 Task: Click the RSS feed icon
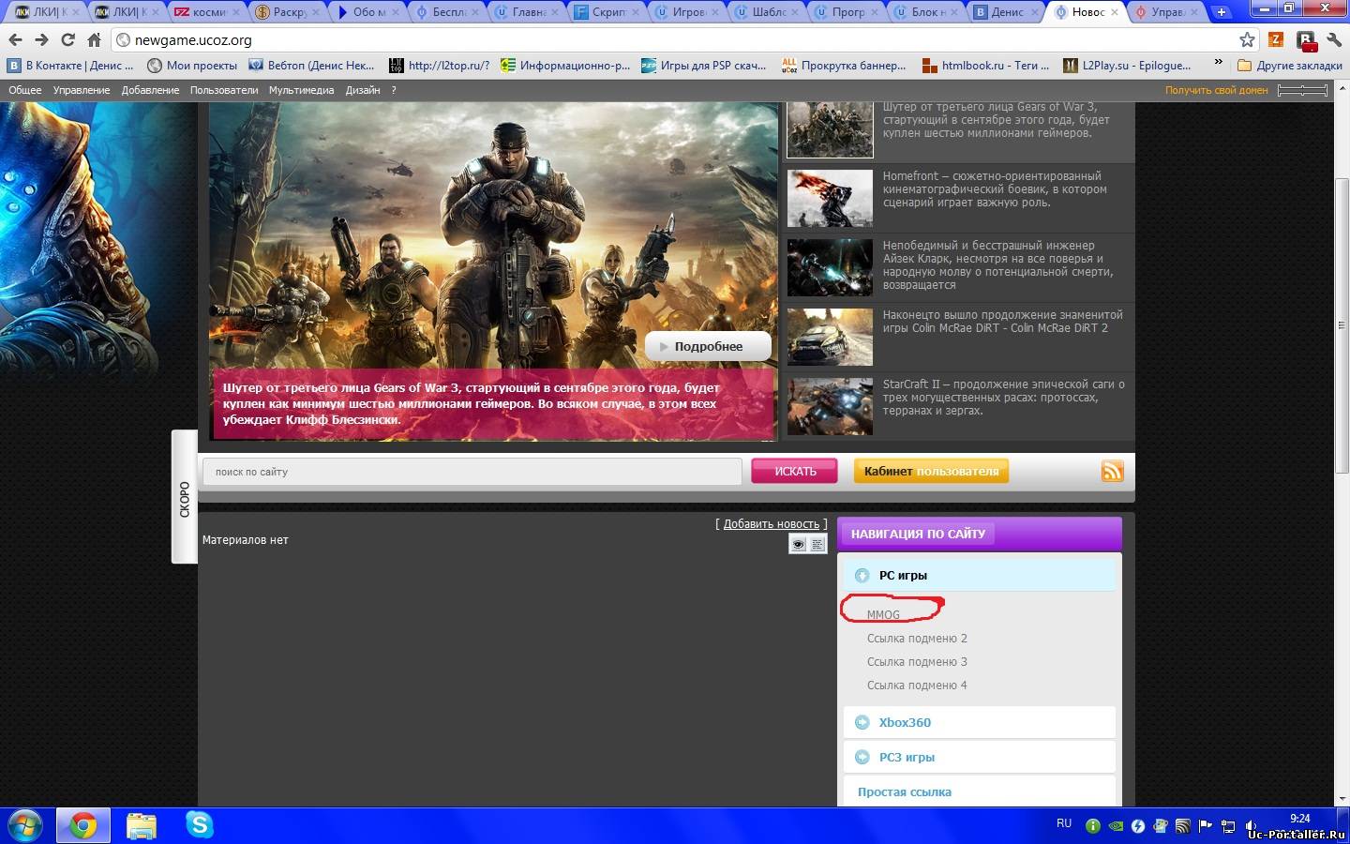tap(1112, 471)
